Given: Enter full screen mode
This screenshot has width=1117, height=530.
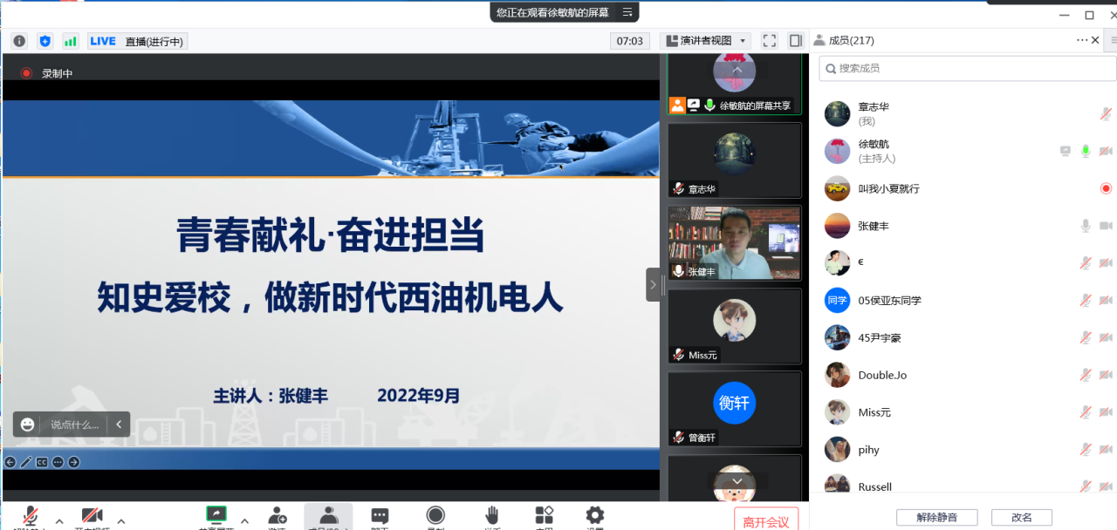Looking at the screenshot, I should pos(770,41).
